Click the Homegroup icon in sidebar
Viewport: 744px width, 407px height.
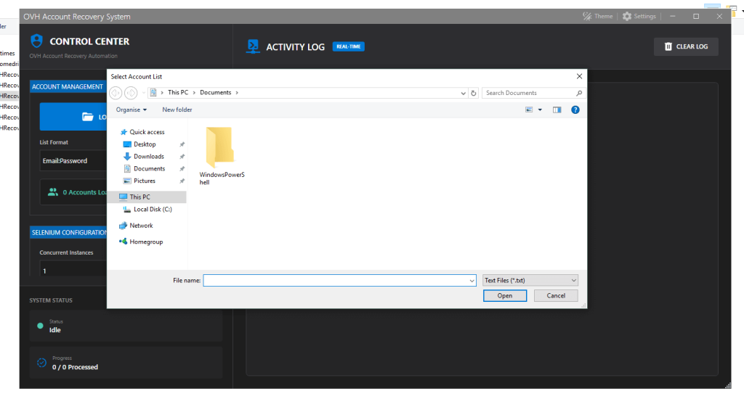[124, 242]
